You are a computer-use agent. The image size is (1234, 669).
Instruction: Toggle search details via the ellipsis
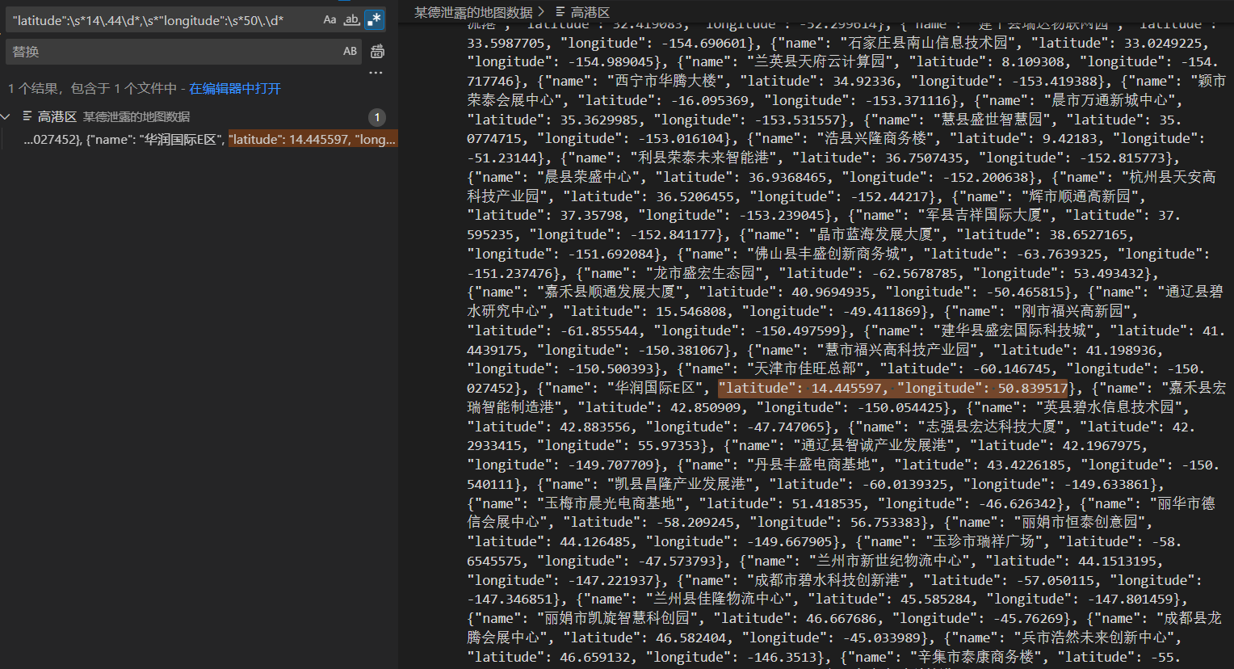[x=376, y=73]
